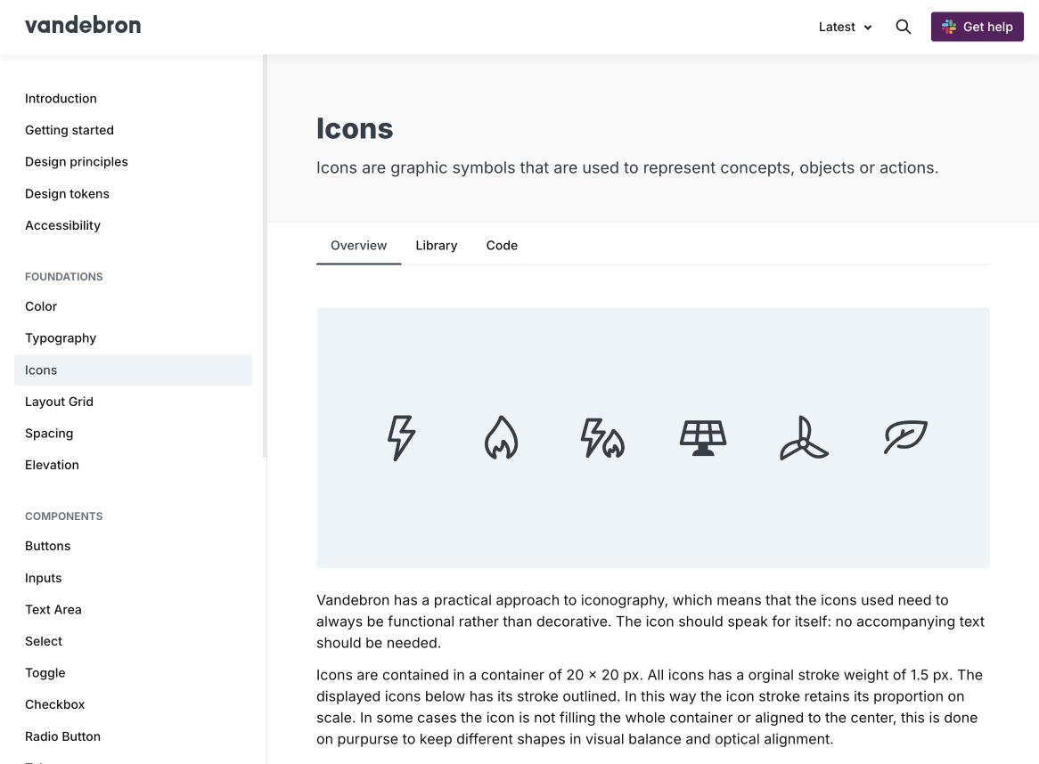
Task: Open the Color foundations page
Action: [41, 306]
